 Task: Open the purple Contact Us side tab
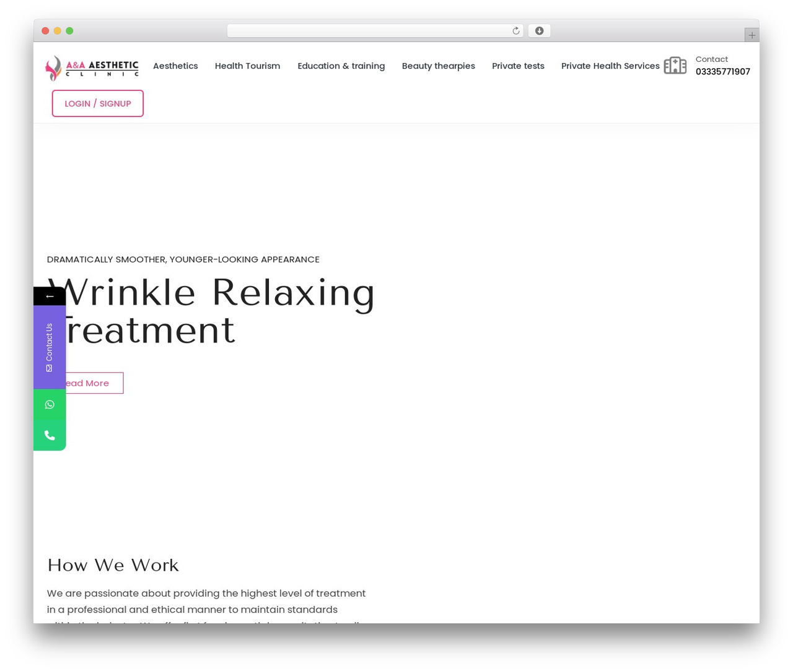[x=50, y=347]
